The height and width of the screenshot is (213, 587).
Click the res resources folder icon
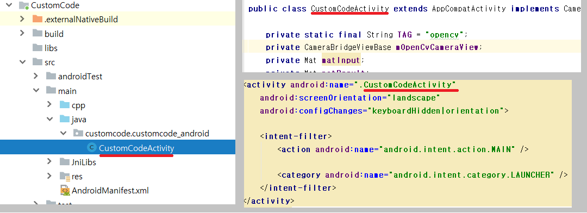tap(65, 176)
